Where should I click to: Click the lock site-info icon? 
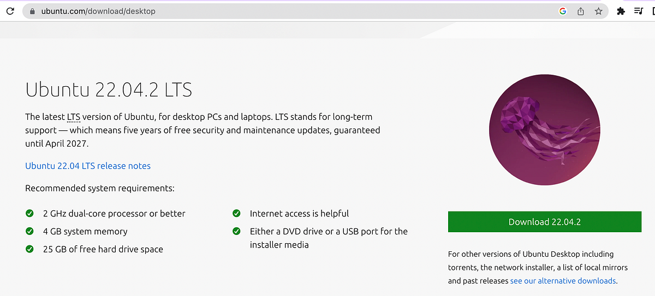point(32,11)
